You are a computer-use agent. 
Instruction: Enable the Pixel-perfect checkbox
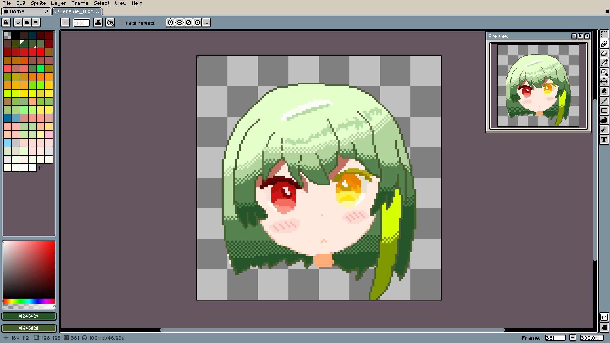121,23
